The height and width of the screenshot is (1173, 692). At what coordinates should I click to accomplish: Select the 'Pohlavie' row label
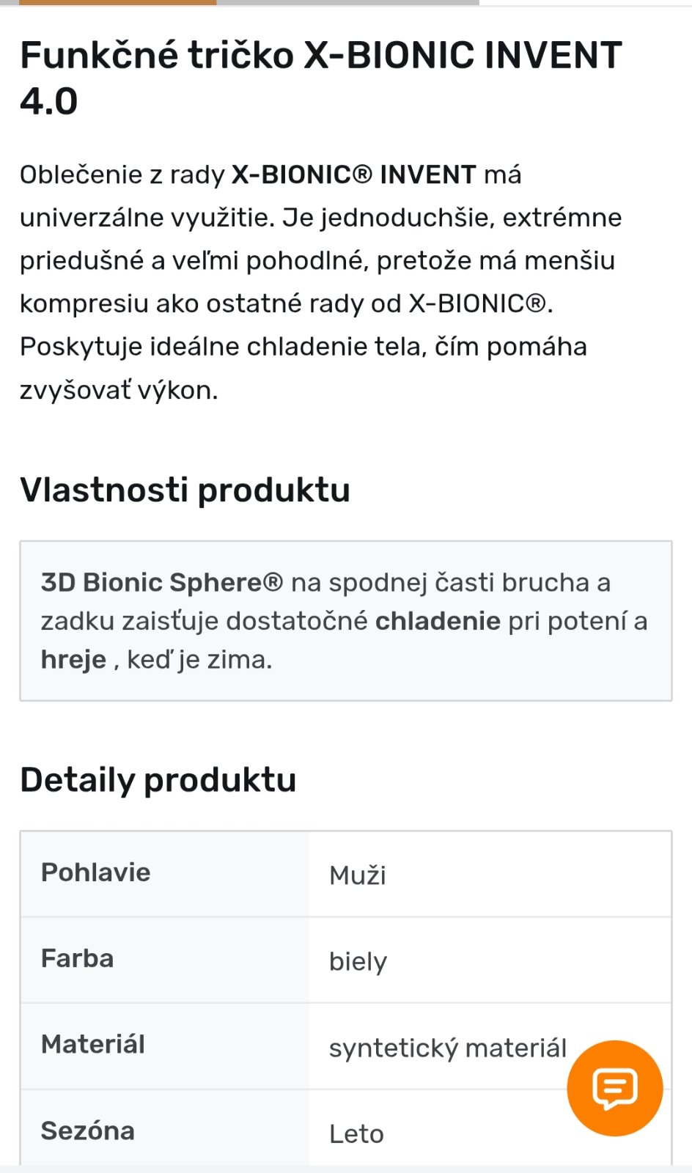(95, 872)
